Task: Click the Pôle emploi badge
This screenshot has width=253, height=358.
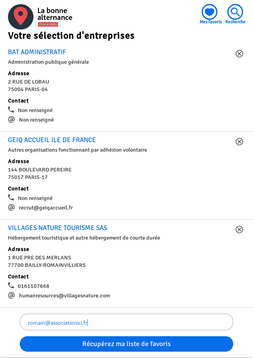Action: (48, 24)
